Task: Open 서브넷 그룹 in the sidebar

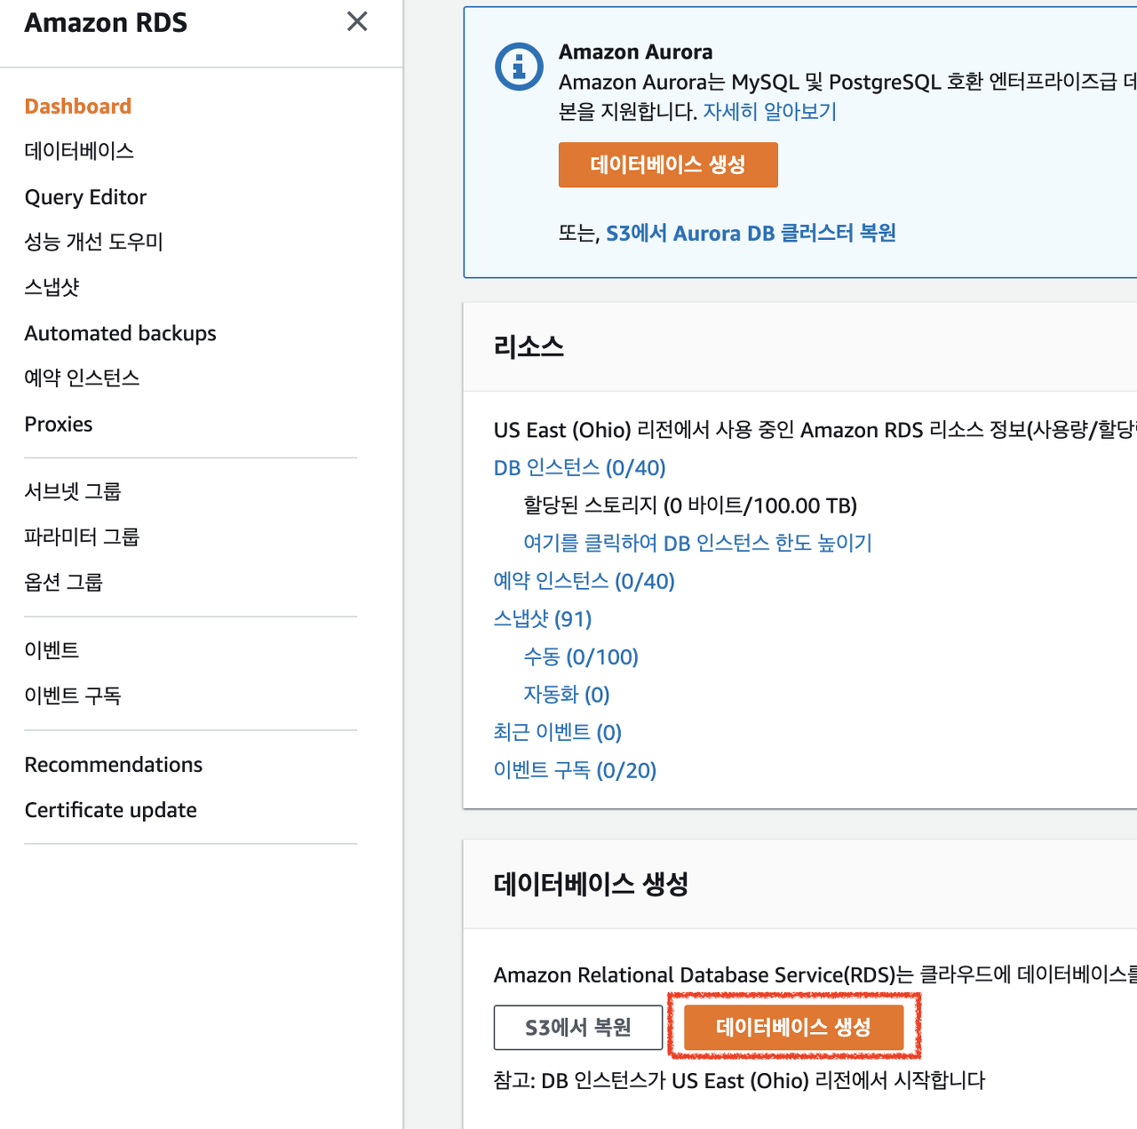Action: pos(73,491)
